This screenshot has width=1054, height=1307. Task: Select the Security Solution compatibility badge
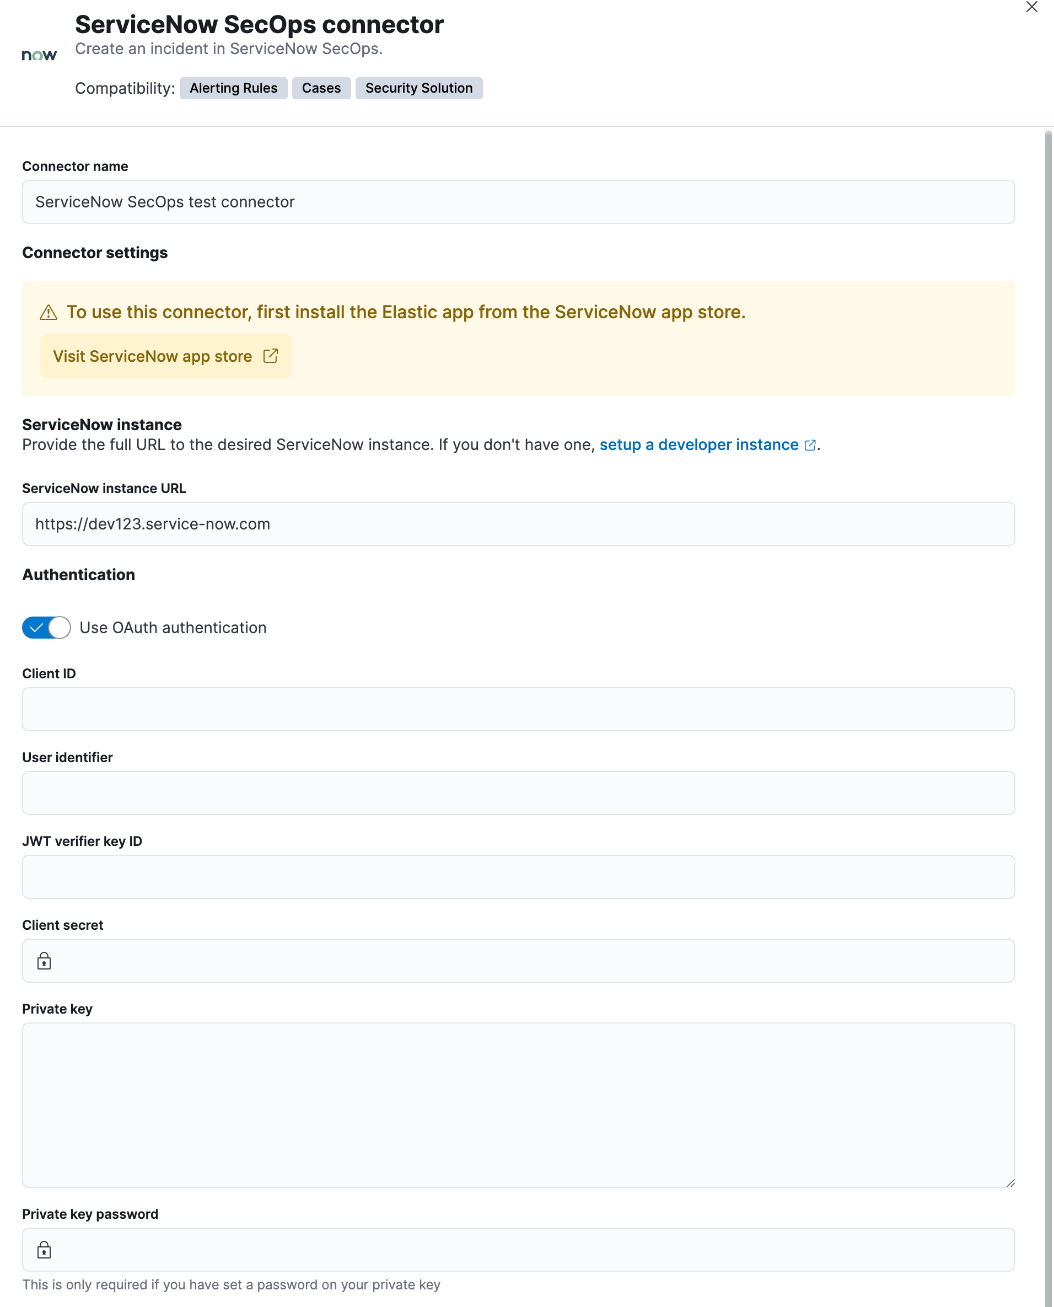coord(418,88)
